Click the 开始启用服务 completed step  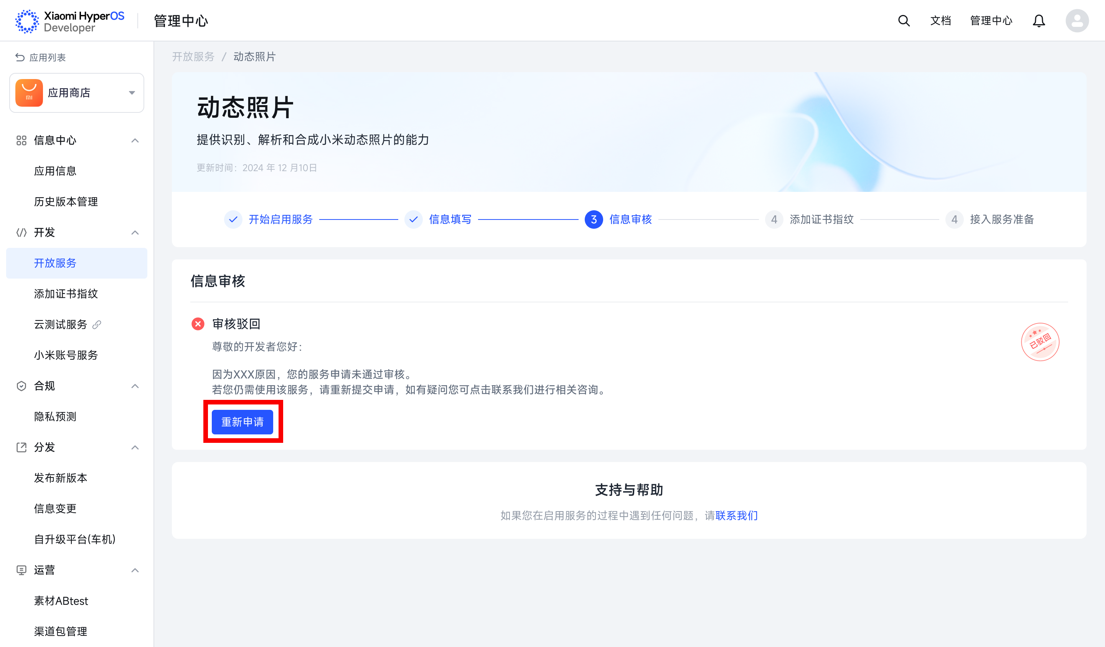pyautogui.click(x=280, y=220)
